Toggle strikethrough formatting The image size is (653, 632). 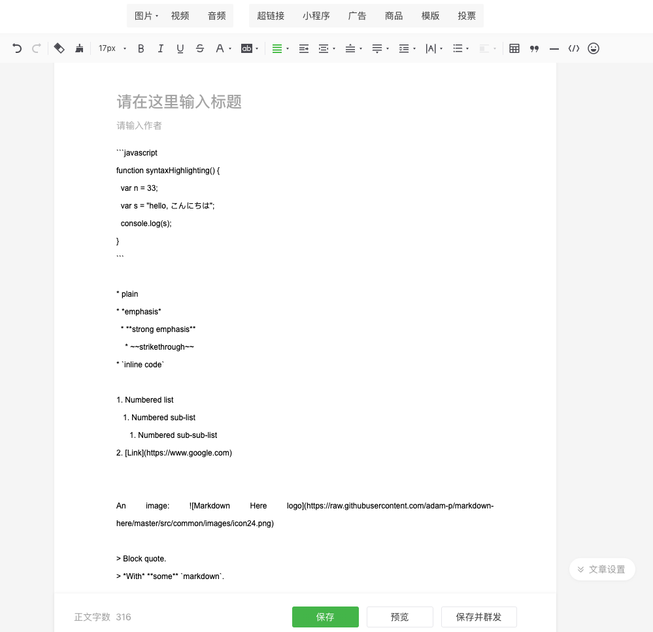pos(200,48)
